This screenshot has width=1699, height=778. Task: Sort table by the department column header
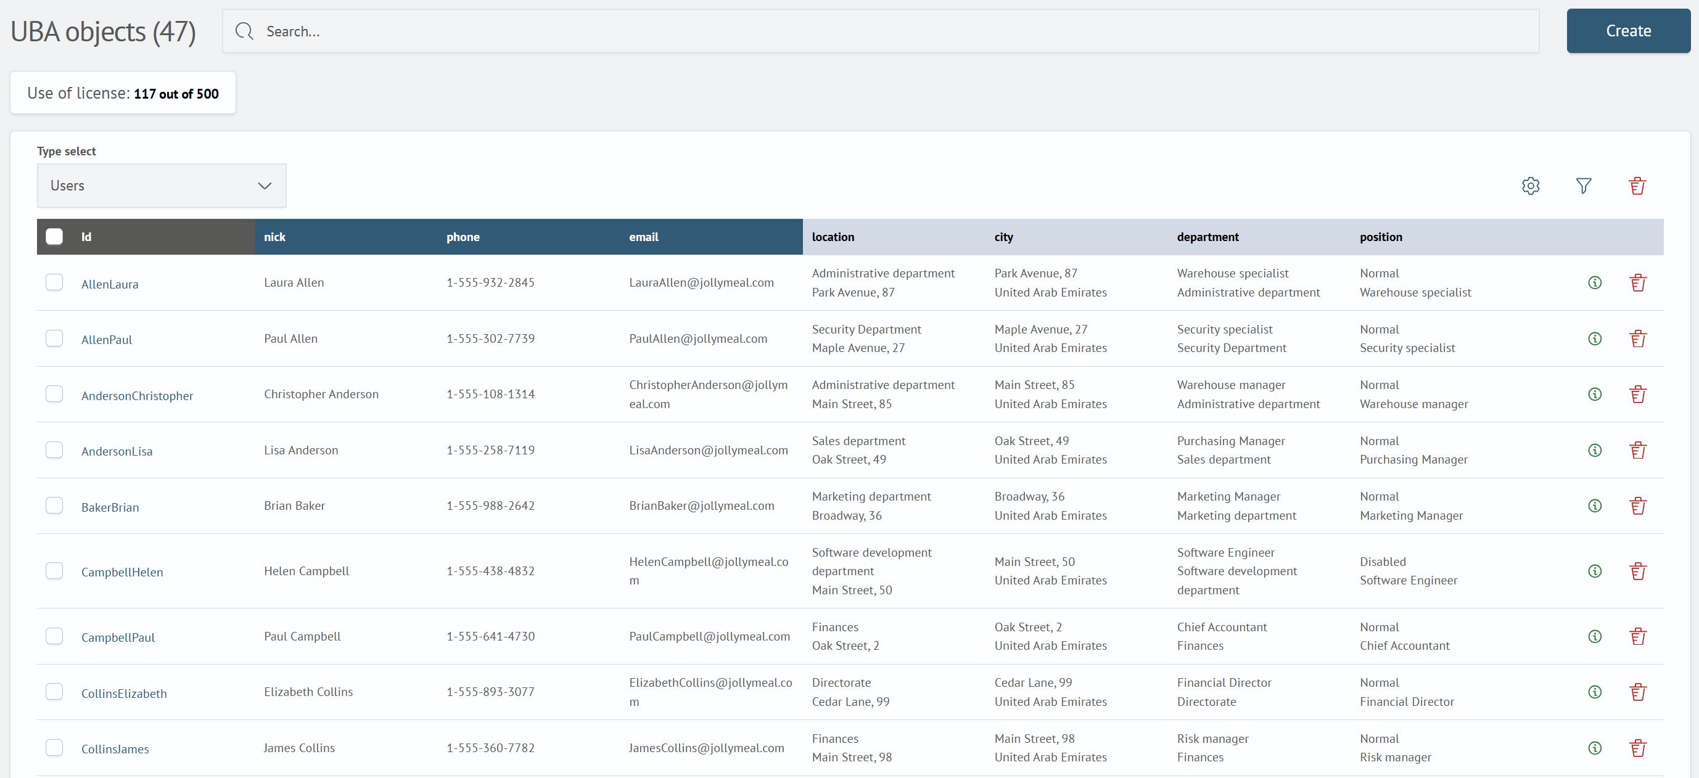(x=1207, y=237)
